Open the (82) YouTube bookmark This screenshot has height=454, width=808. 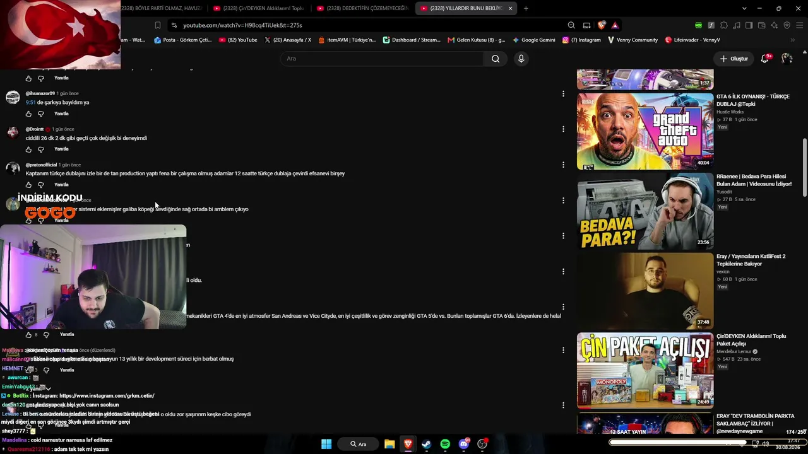[x=238, y=40]
